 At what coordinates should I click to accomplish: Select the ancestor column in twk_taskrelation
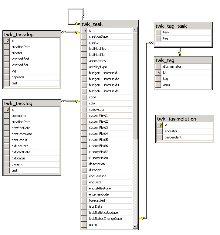click(x=171, y=131)
